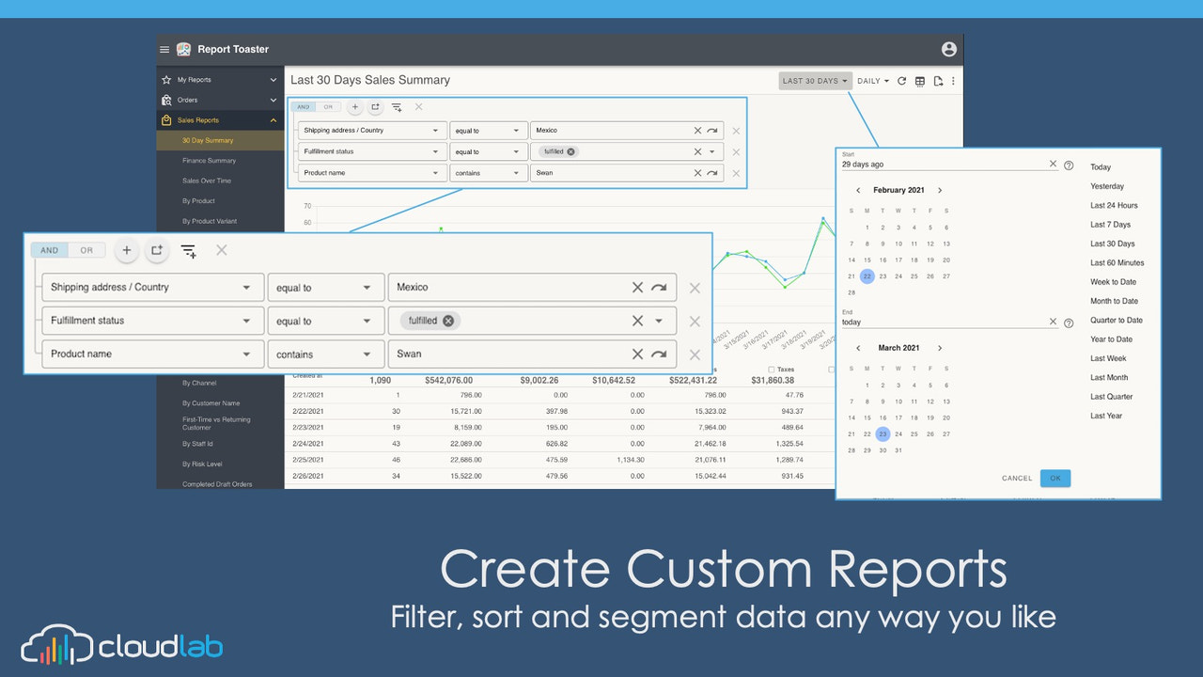The image size is (1203, 677).
Task: Remove the fulfilled status tag chip
Action: [448, 320]
